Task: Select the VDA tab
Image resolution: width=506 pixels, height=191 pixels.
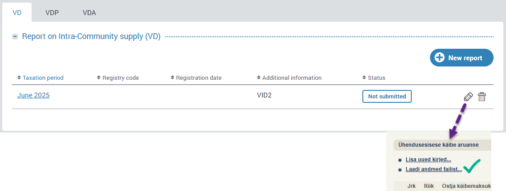Action: [x=89, y=12]
